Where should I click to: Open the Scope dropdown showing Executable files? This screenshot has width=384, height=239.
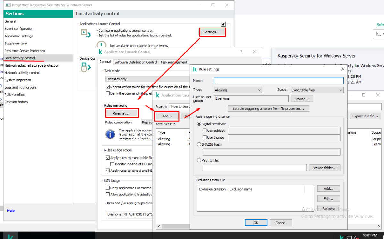click(x=317, y=90)
